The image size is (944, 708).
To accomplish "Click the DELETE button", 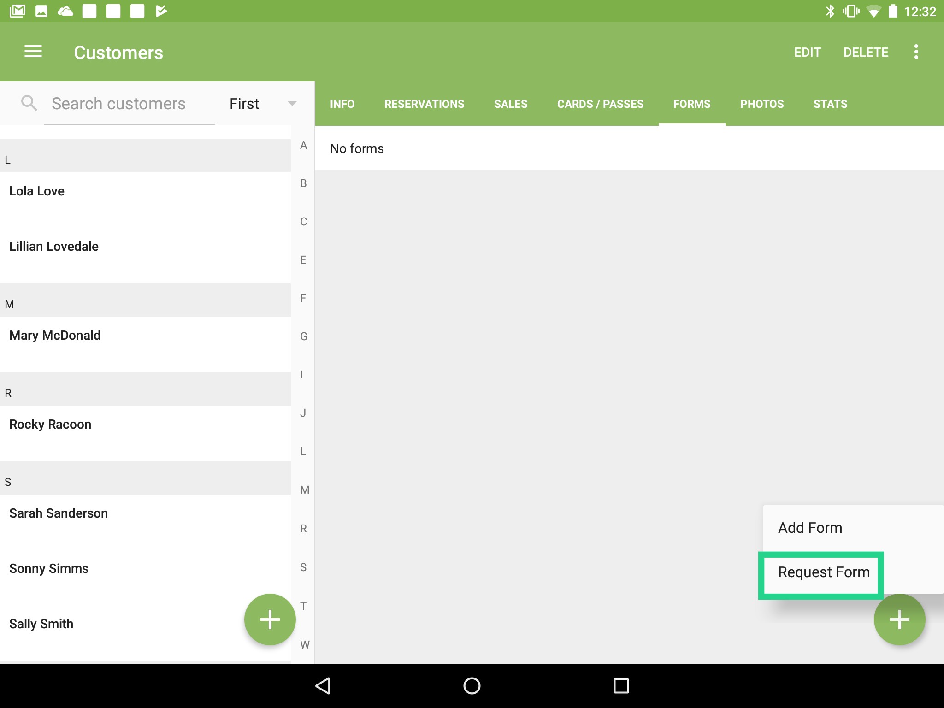I will (866, 52).
